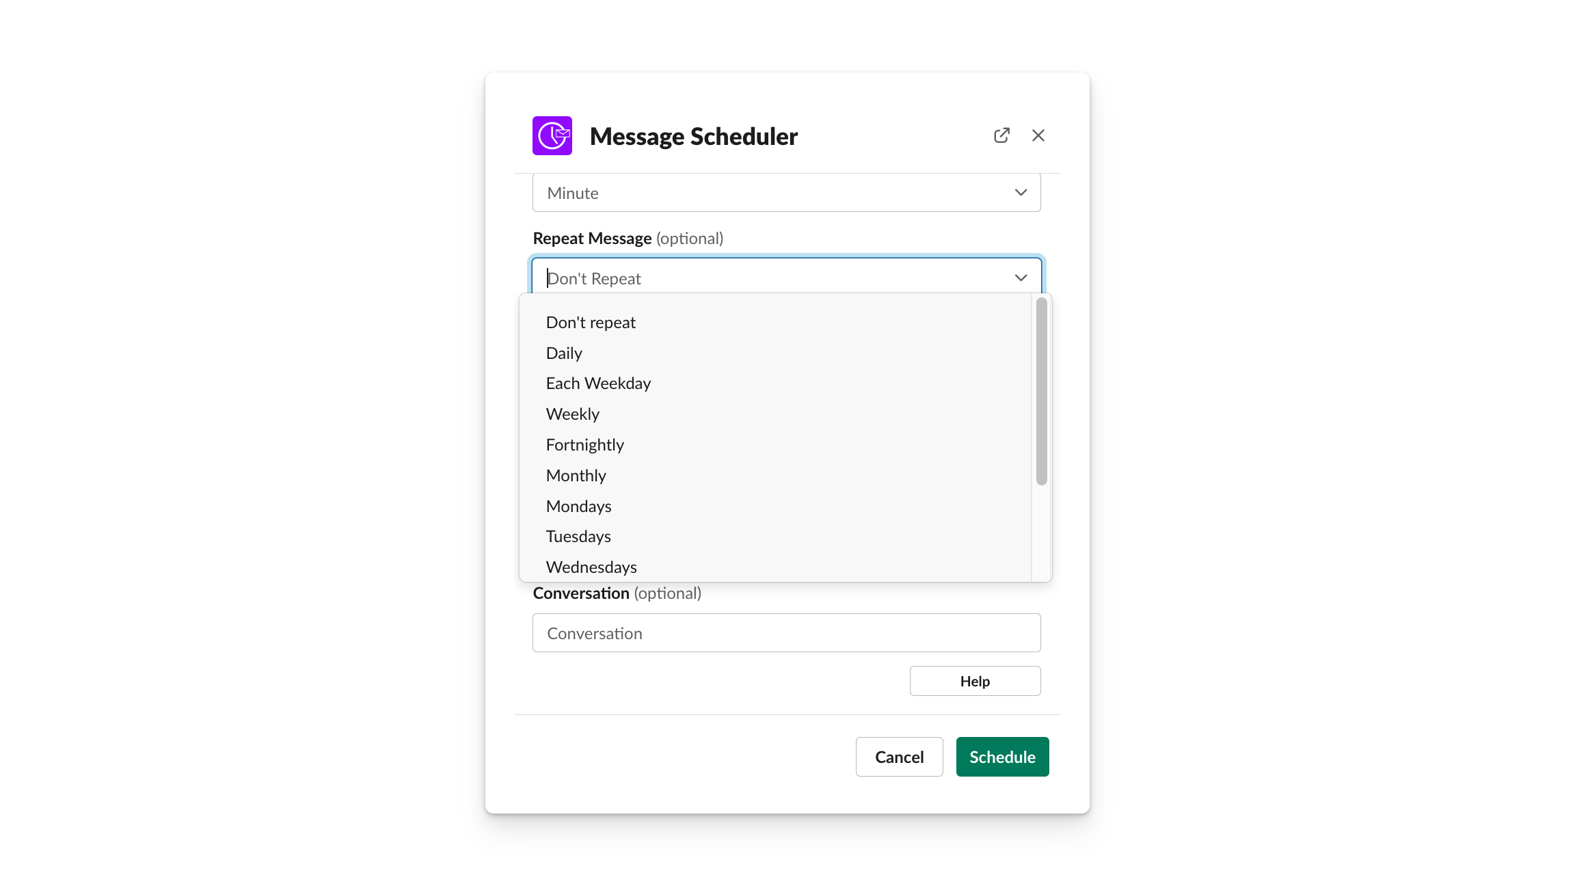
Task: Focus the Conversation input field
Action: 786,633
